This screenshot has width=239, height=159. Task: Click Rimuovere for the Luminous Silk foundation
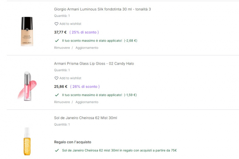(62, 48)
